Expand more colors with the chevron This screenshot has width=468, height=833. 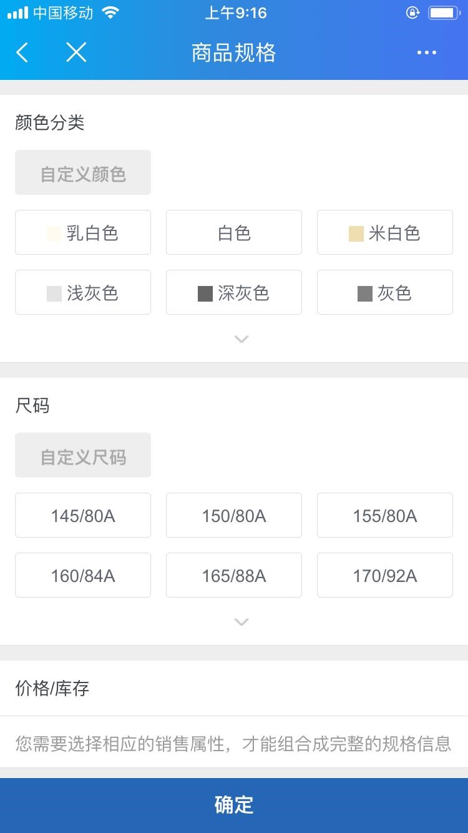pyautogui.click(x=241, y=339)
